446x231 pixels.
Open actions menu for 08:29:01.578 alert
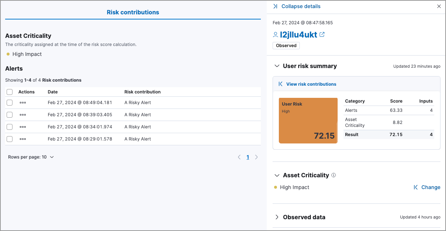point(23,139)
